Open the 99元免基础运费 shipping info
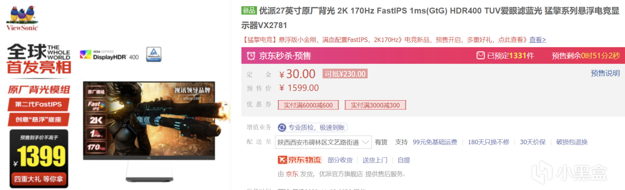 435,142
